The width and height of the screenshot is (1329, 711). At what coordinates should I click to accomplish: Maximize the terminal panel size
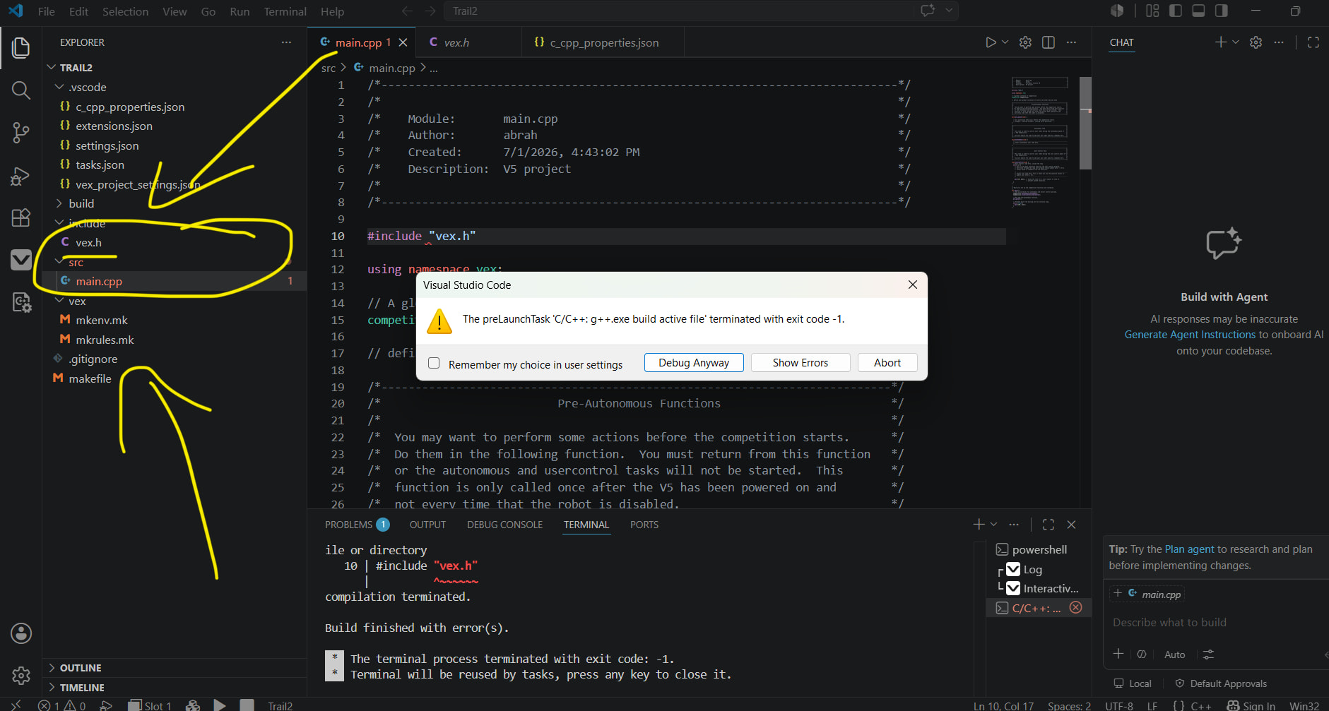tap(1049, 525)
